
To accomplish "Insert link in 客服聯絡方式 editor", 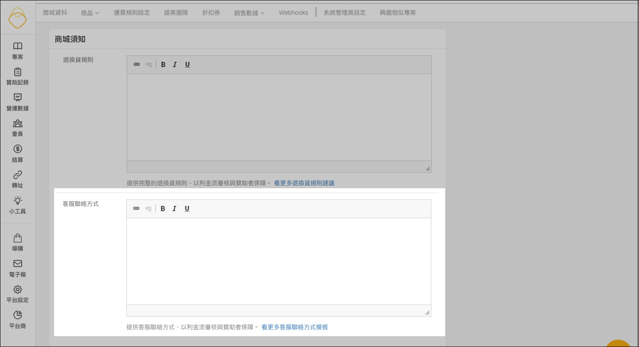I will pos(136,209).
